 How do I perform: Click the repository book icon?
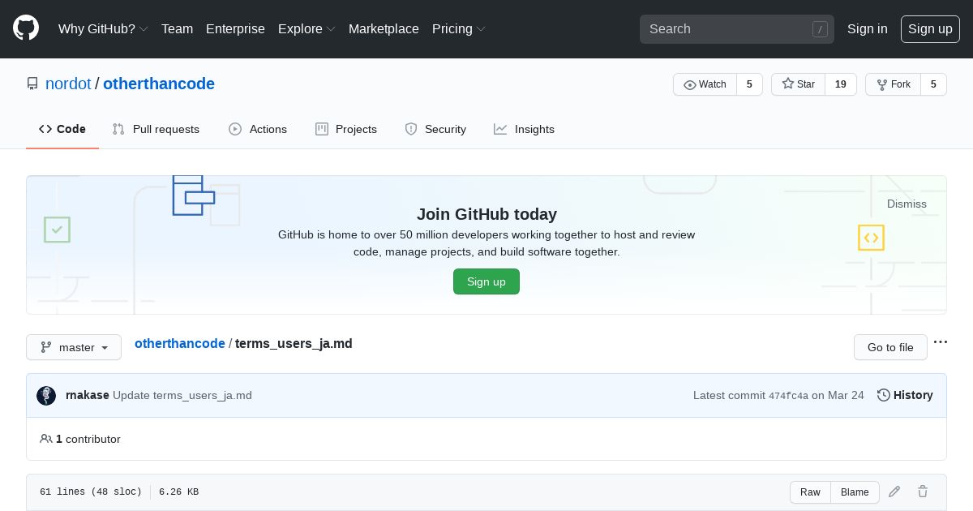tap(32, 84)
